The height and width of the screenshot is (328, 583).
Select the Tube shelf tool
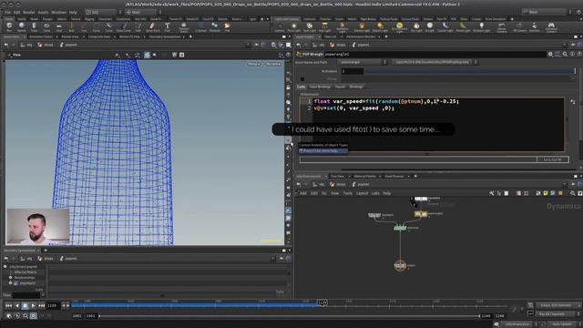pyautogui.click(x=34, y=26)
